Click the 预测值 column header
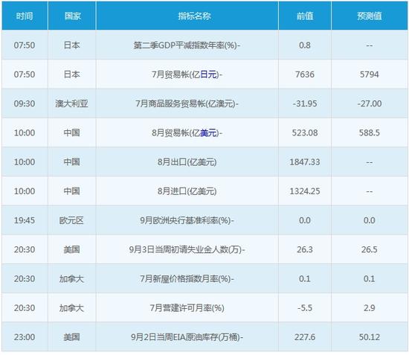This screenshot has width=409, height=355. pyautogui.click(x=370, y=16)
